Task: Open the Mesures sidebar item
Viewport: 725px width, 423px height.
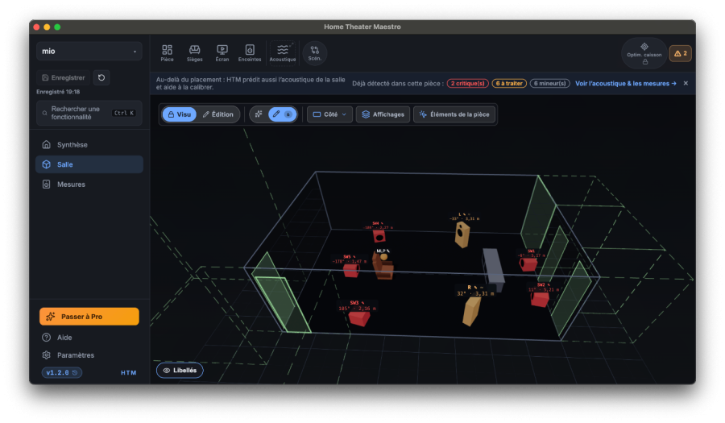Action: tap(89, 184)
